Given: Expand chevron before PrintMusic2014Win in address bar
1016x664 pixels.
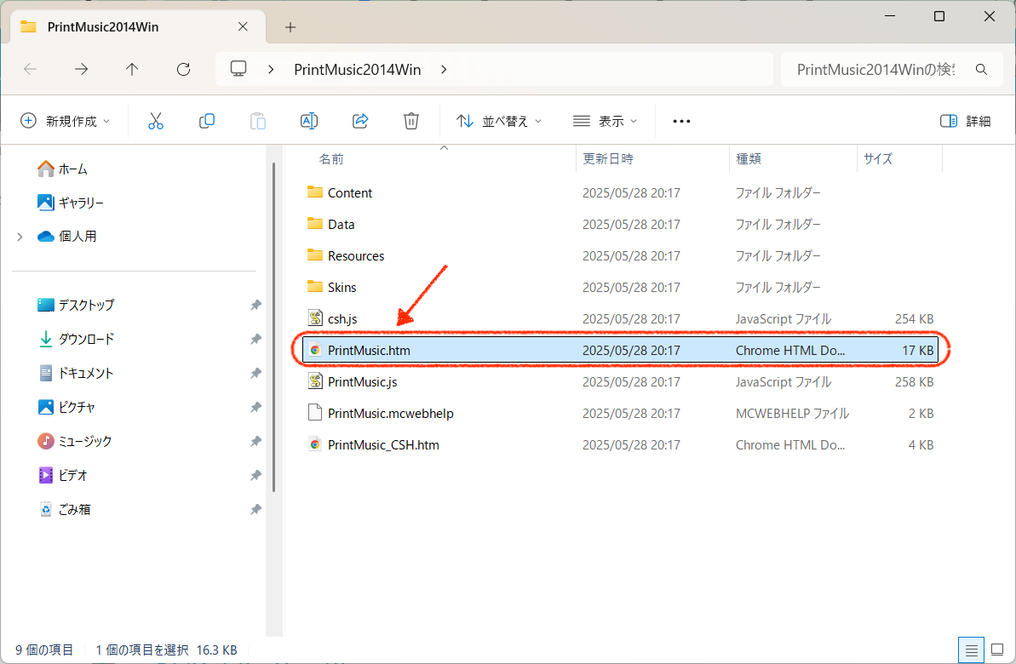Looking at the screenshot, I should pyautogui.click(x=271, y=69).
